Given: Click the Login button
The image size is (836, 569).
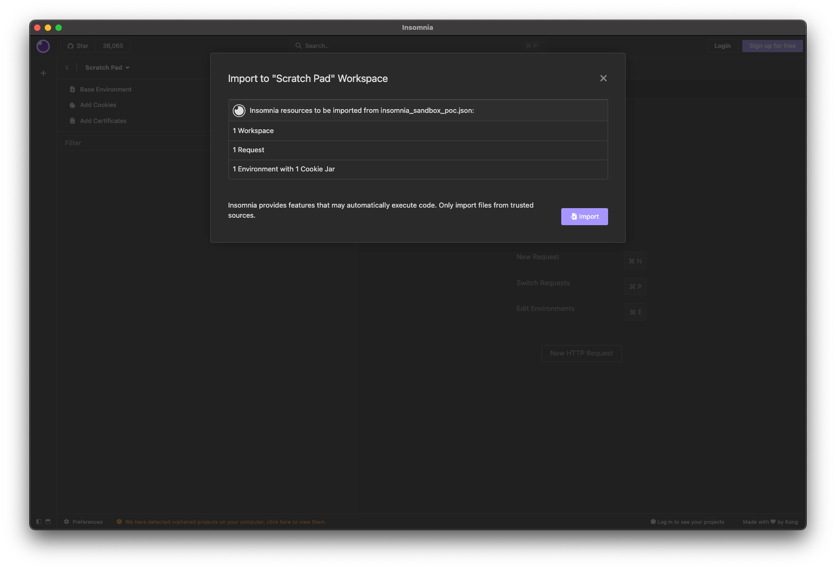Looking at the screenshot, I should [722, 46].
